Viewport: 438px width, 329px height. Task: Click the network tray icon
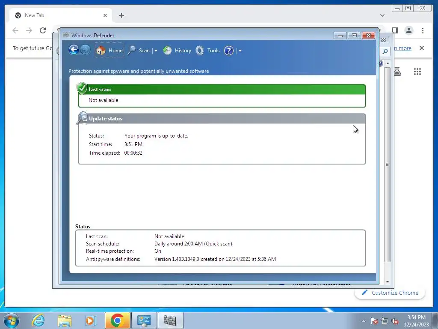(385, 321)
